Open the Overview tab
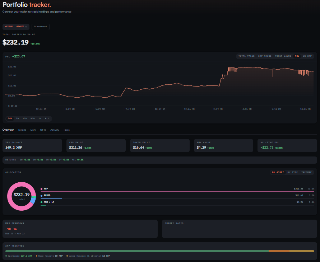This screenshot has width=320, height=262. [x=8, y=130]
